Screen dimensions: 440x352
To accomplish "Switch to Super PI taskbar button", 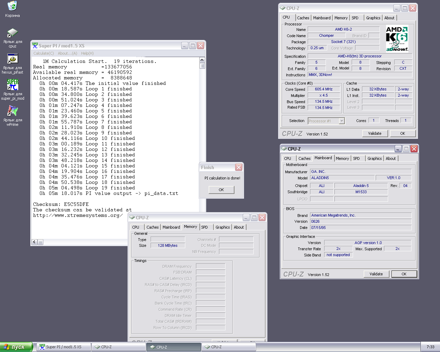I will click(64, 347).
